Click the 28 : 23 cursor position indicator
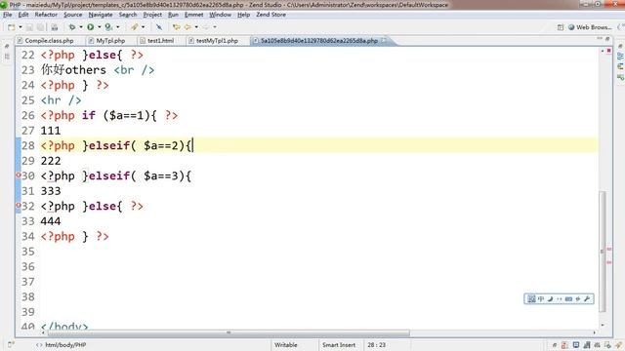 (x=376, y=345)
